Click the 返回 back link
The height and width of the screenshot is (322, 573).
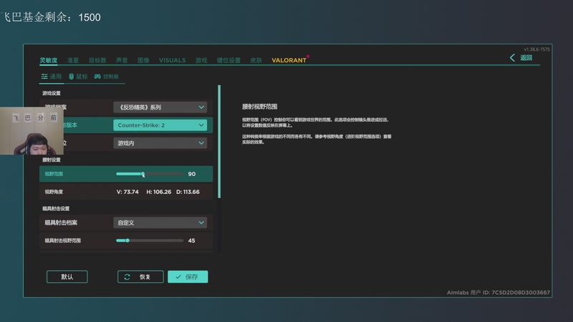click(526, 58)
